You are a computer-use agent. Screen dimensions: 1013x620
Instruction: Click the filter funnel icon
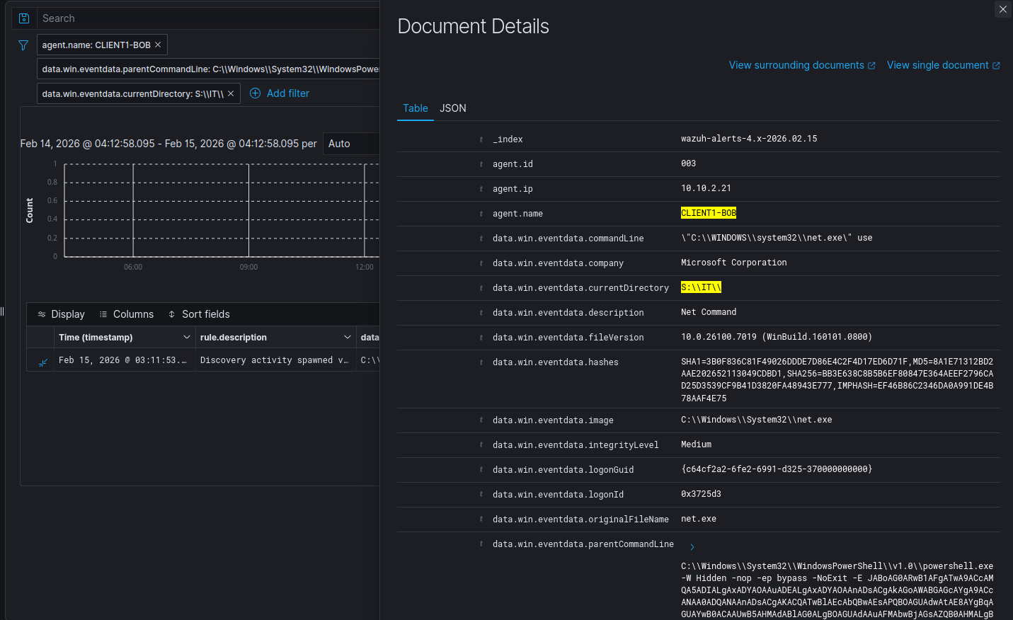click(23, 45)
